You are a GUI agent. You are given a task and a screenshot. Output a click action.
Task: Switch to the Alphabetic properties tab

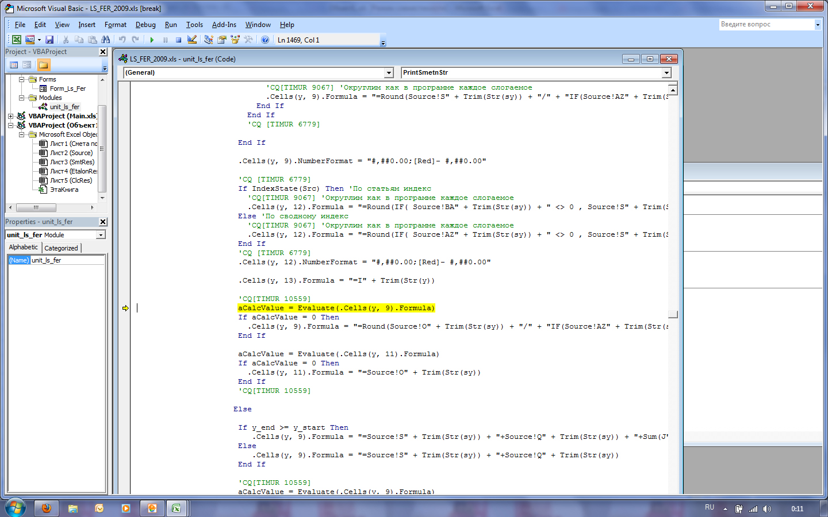coord(24,247)
